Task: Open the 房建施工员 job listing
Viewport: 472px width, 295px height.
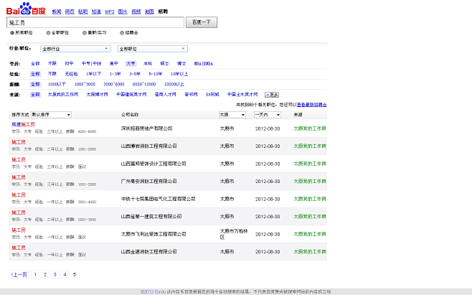Action: coord(23,124)
